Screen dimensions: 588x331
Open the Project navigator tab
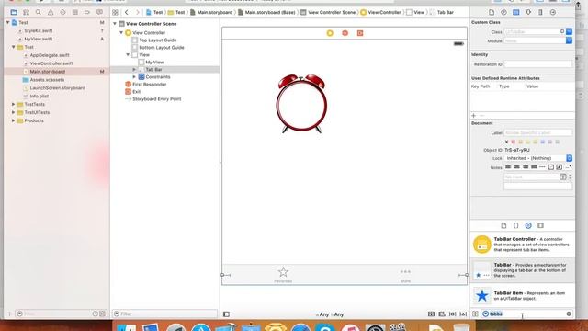tap(14, 12)
